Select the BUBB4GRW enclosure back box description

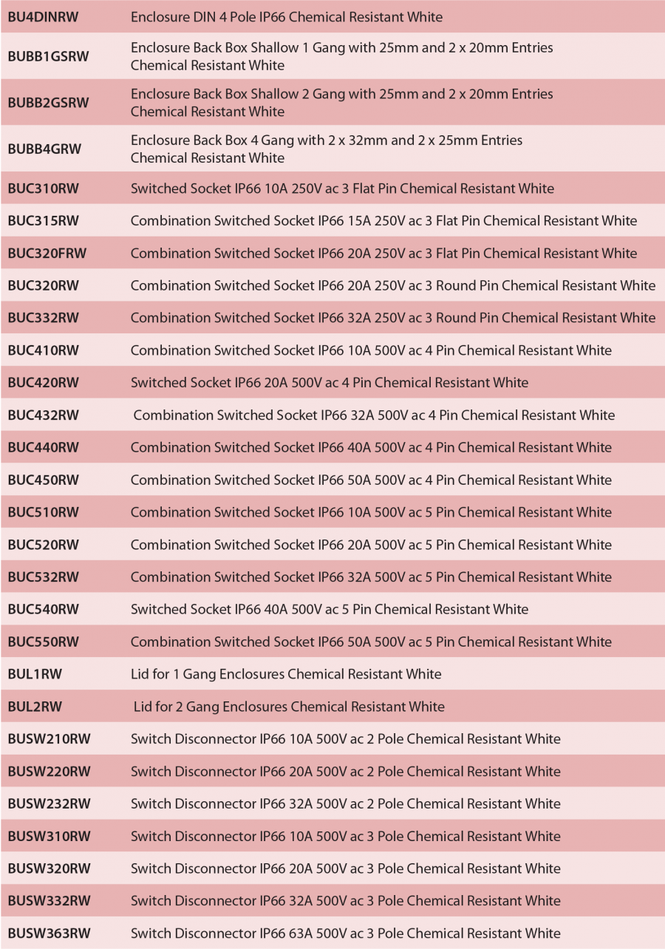click(x=326, y=149)
